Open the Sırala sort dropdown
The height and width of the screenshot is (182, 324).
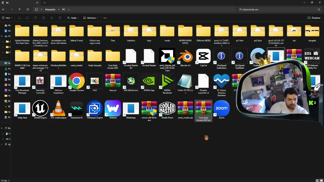click(x=73, y=18)
